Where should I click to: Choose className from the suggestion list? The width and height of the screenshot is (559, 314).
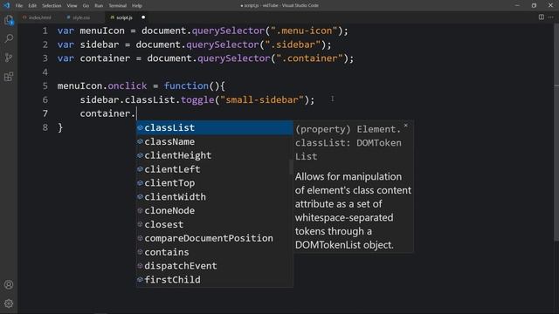tap(214, 141)
